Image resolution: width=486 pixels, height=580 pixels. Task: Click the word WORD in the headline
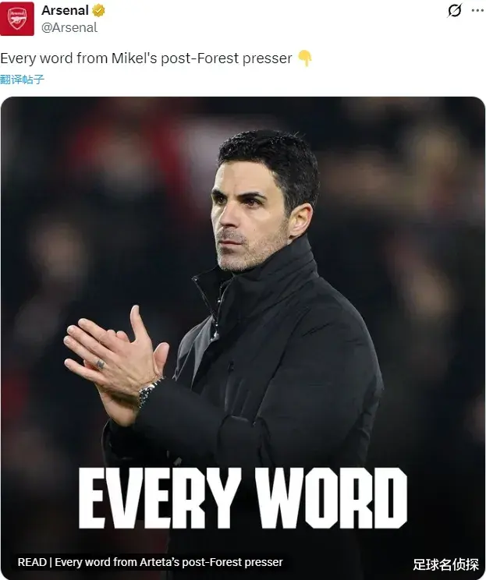[332, 498]
